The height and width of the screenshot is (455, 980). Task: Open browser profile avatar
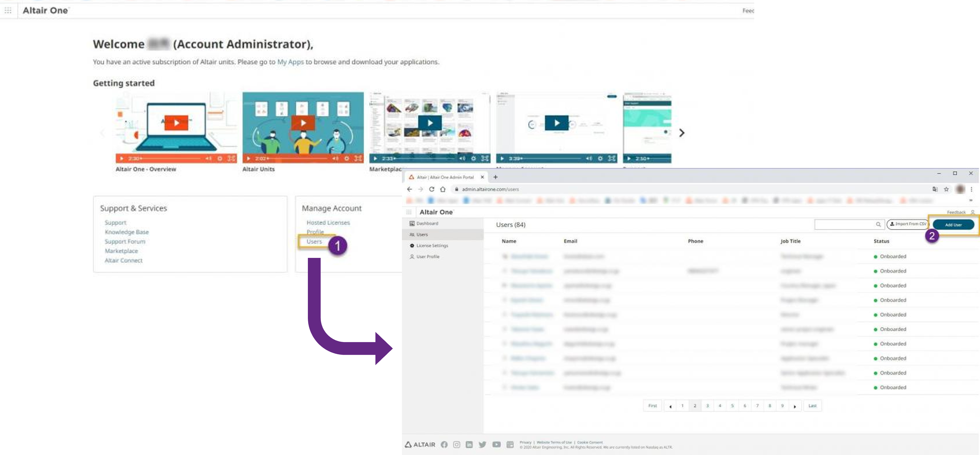pyautogui.click(x=960, y=189)
